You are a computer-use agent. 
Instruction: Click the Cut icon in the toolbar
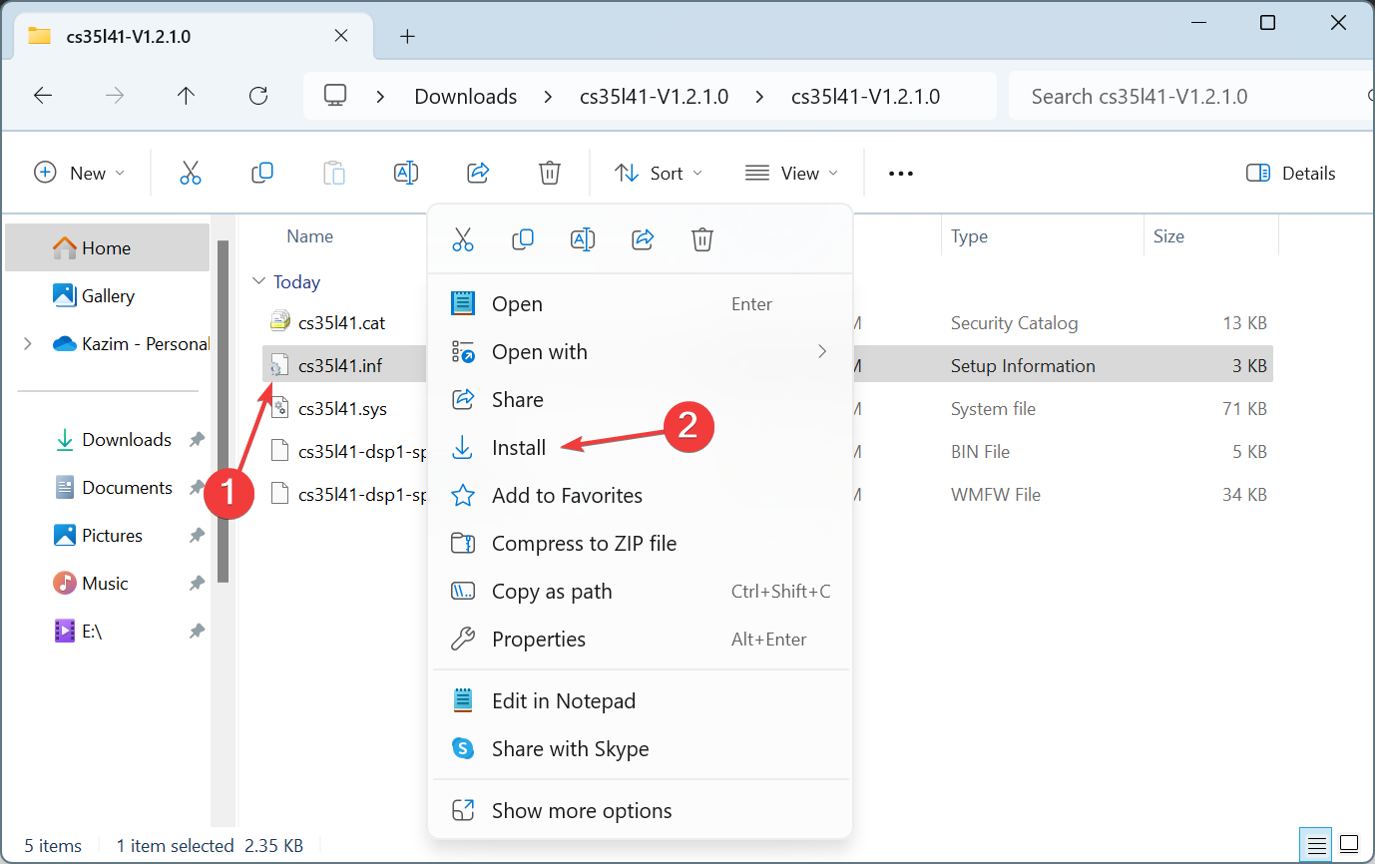point(191,173)
